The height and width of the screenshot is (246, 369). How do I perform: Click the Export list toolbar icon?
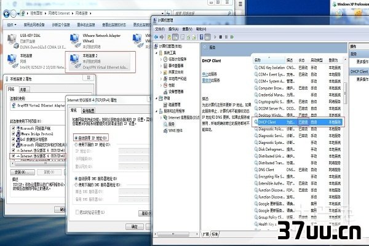coord(194,37)
